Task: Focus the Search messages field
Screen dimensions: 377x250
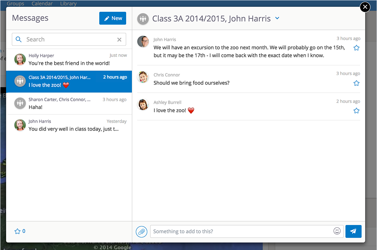Action: (68, 40)
